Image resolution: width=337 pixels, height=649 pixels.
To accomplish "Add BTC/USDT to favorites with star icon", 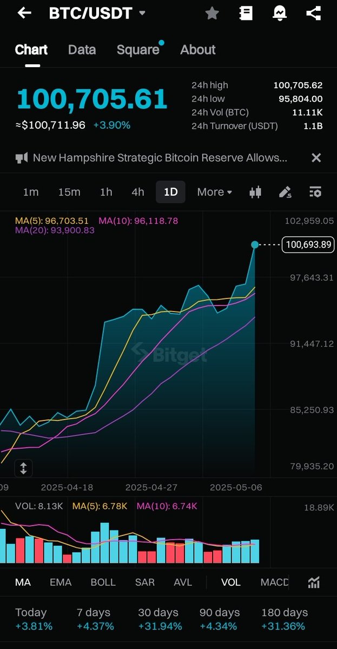I will pyautogui.click(x=212, y=13).
